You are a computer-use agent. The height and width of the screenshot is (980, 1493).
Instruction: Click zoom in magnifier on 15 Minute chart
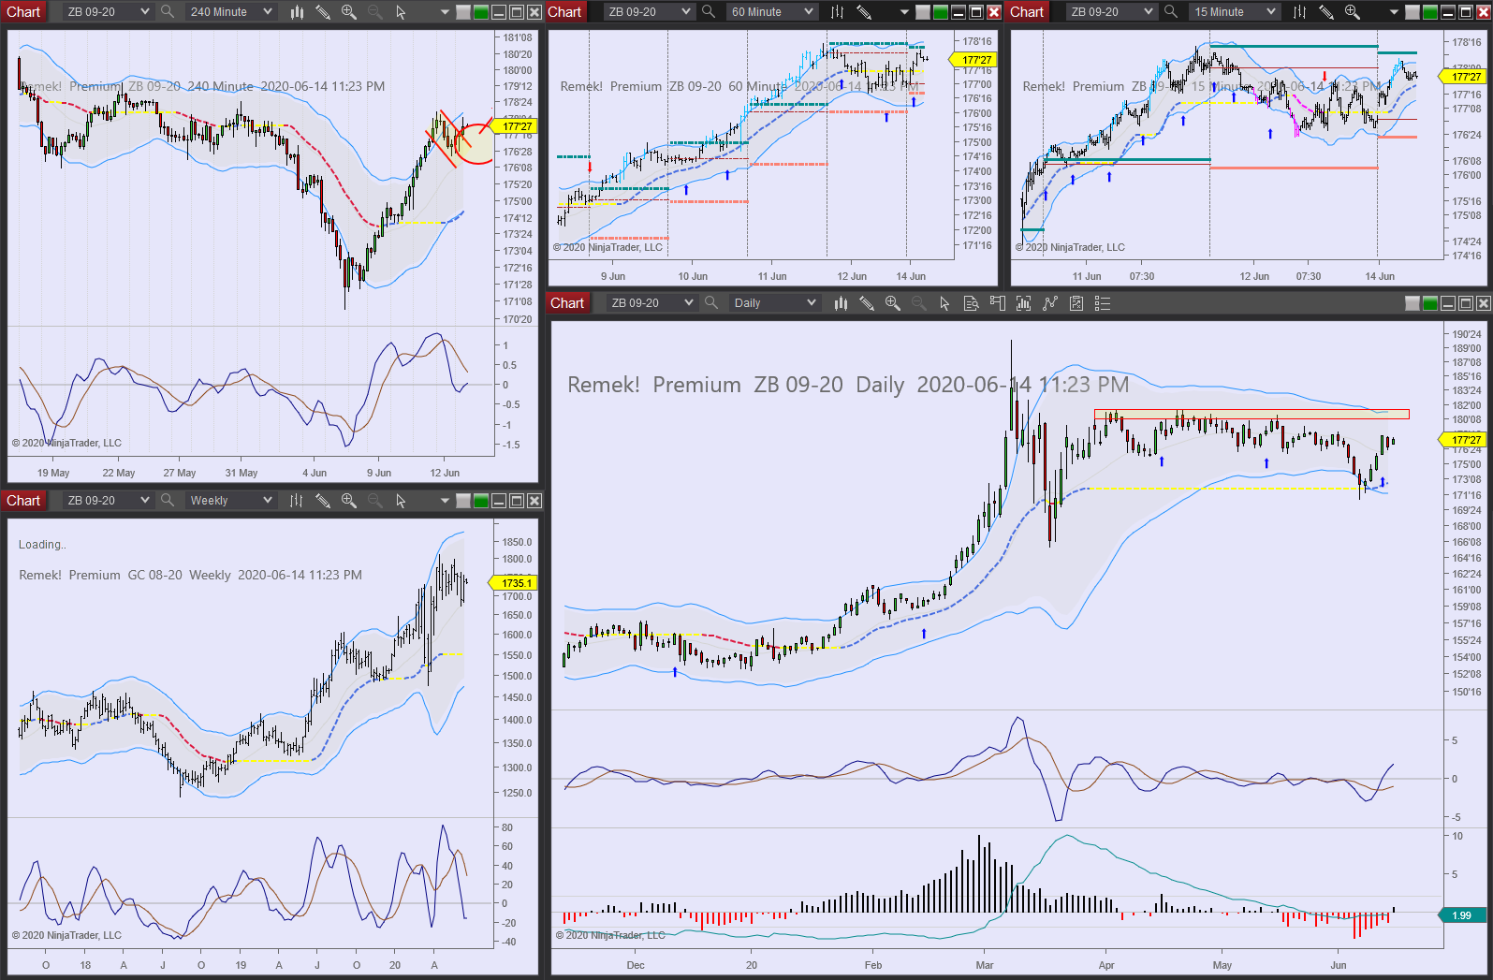(x=1353, y=12)
